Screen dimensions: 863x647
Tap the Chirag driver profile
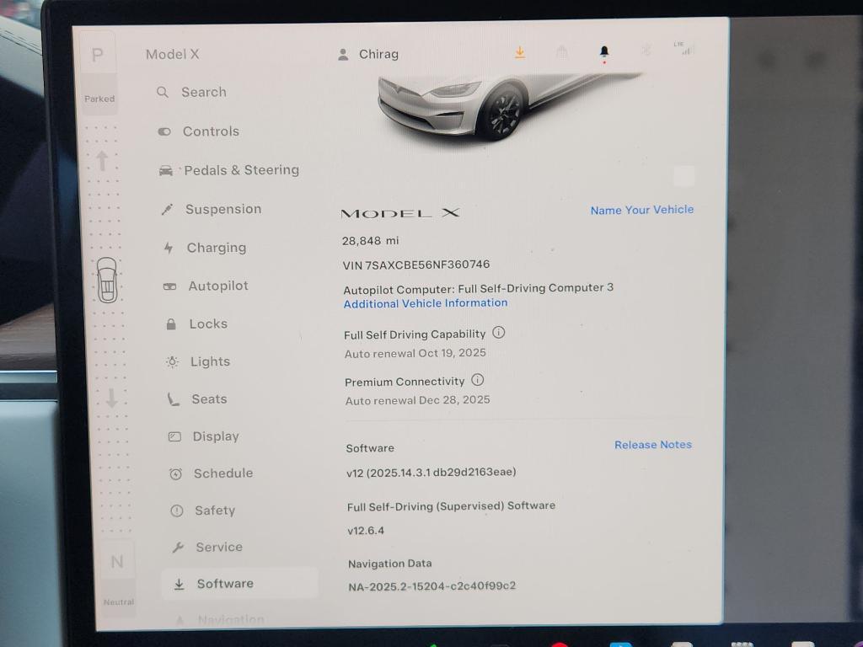[368, 54]
